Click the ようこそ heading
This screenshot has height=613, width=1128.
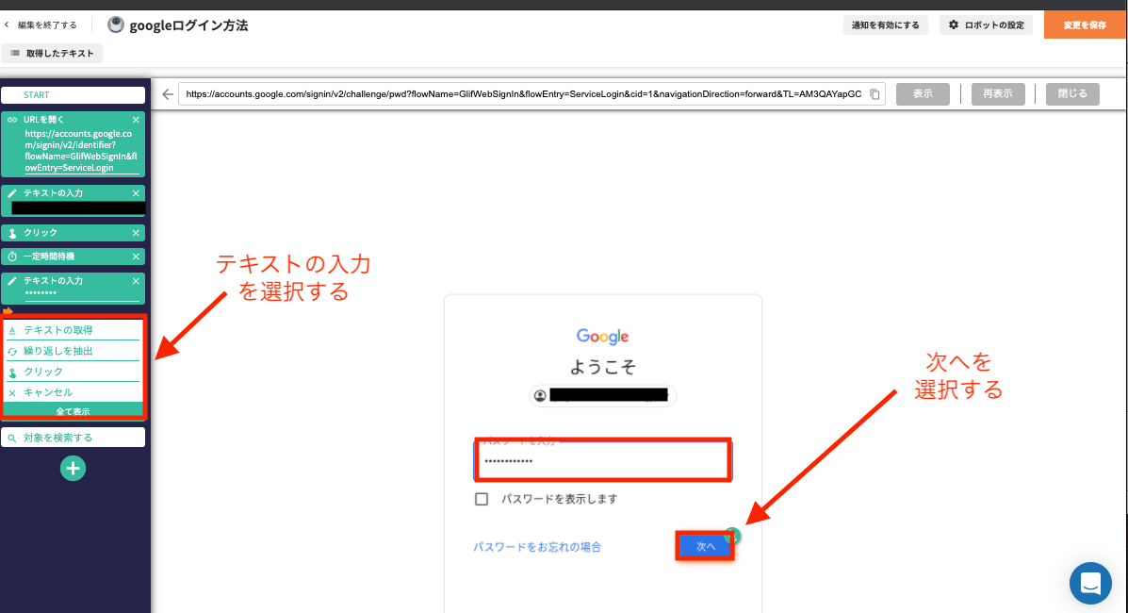603,367
